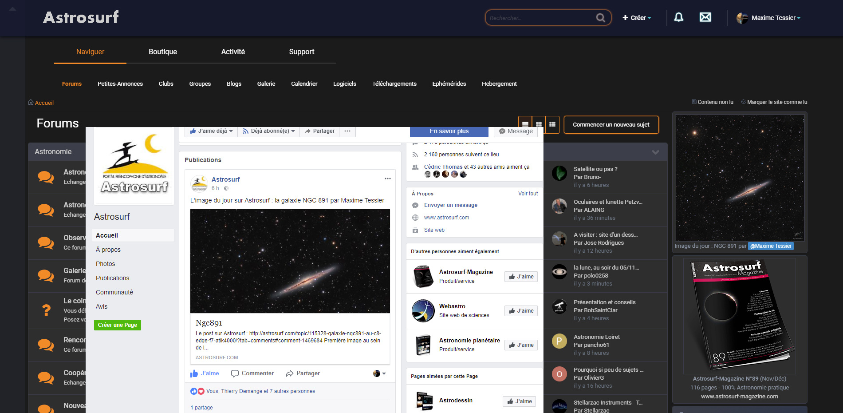This screenshot has width=843, height=413.
Task: Open the post-as identity selector dropdown
Action: (x=379, y=373)
